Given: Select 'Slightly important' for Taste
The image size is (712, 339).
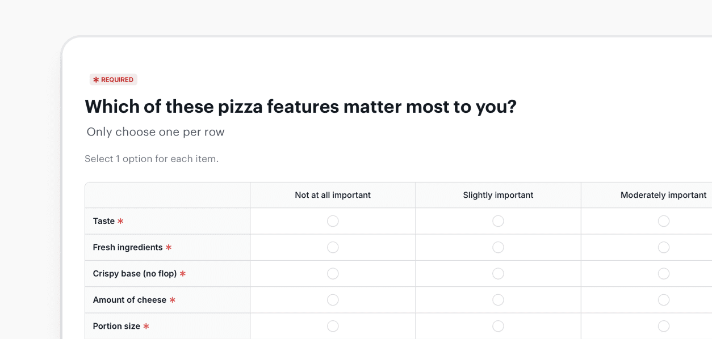Looking at the screenshot, I should point(498,221).
